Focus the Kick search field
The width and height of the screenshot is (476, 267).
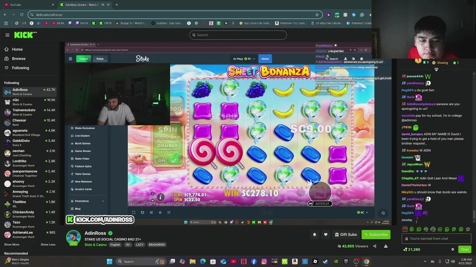[238, 35]
